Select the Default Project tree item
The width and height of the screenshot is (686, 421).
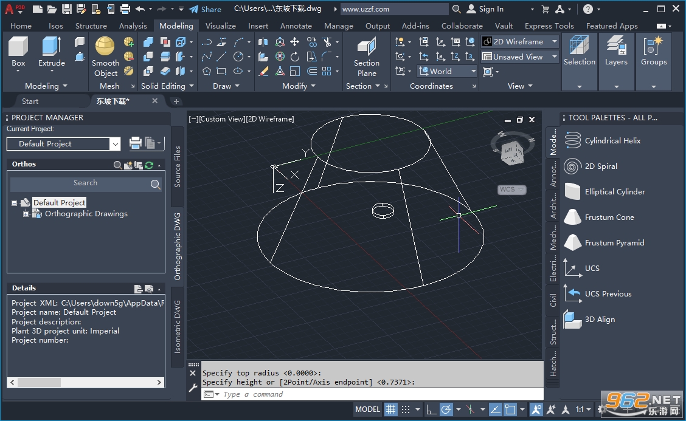tap(60, 202)
